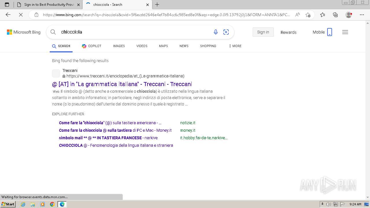Open browser Collections

point(335,15)
